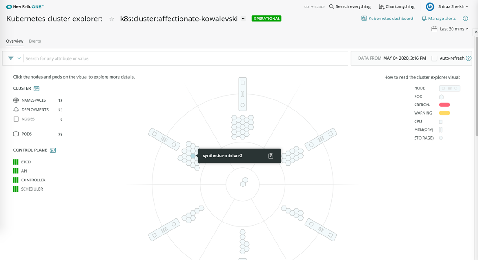
Task: Open the Kubernetes dashboard link
Action: tap(387, 19)
